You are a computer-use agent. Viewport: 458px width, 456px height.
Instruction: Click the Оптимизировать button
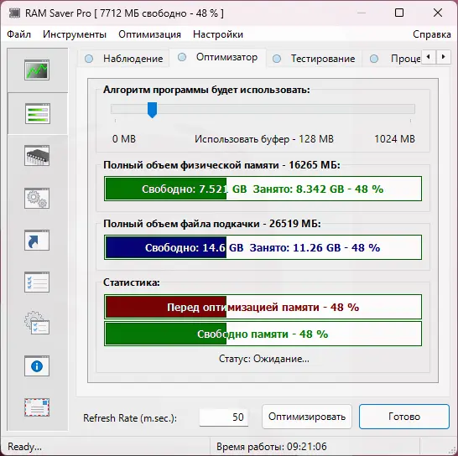pos(307,417)
